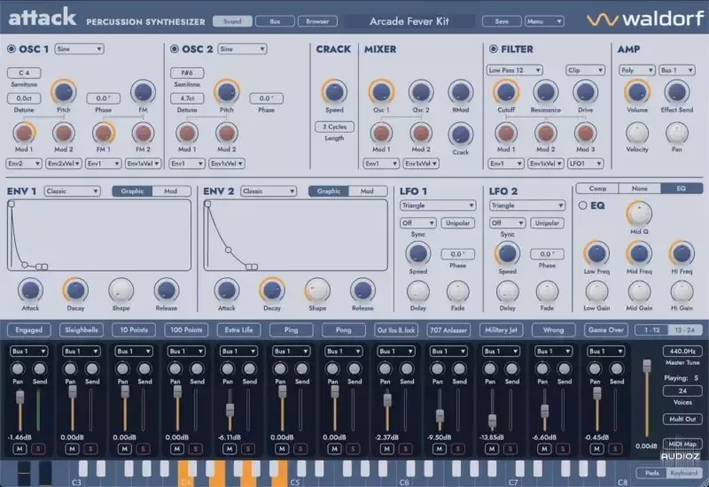709x487 pixels.
Task: Click the Multi Out button
Action: (x=682, y=419)
